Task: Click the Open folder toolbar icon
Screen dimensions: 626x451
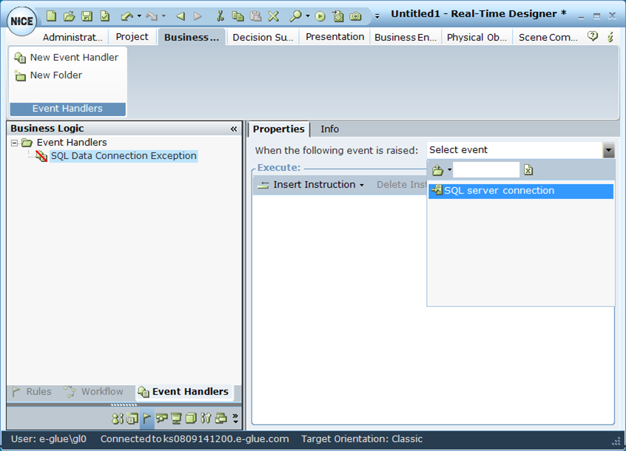Action: pos(69,16)
